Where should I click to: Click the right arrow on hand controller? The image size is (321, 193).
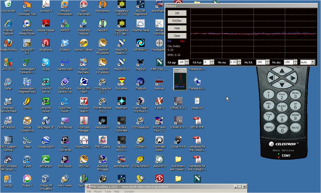293,78
